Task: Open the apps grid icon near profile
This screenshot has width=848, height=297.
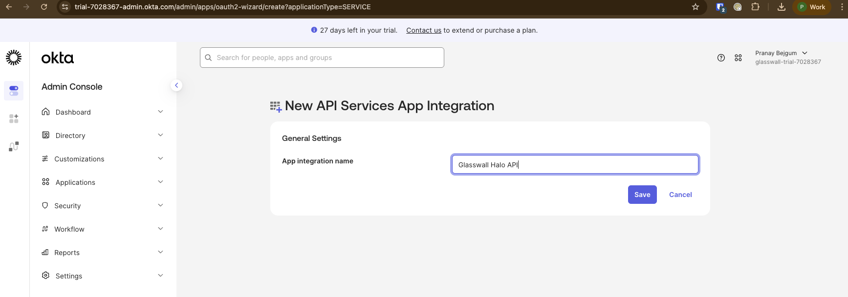Action: (738, 58)
